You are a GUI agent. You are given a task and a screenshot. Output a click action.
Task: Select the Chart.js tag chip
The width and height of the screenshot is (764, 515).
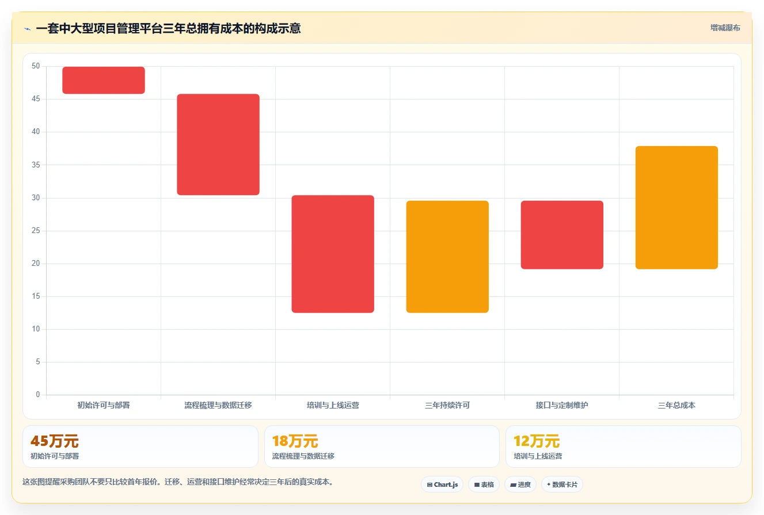click(442, 485)
